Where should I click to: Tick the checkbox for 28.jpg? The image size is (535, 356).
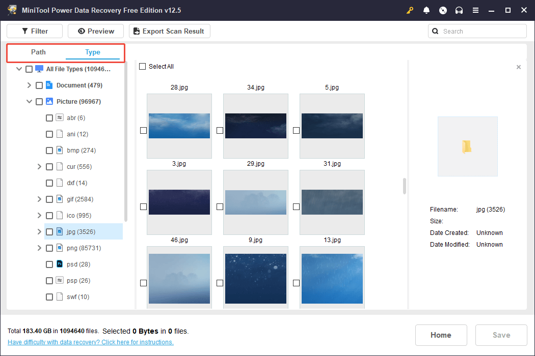(143, 131)
